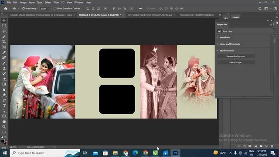The width and height of the screenshot is (279, 157).
Task: Select the Hand tool
Action: pyautogui.click(x=4, y=122)
